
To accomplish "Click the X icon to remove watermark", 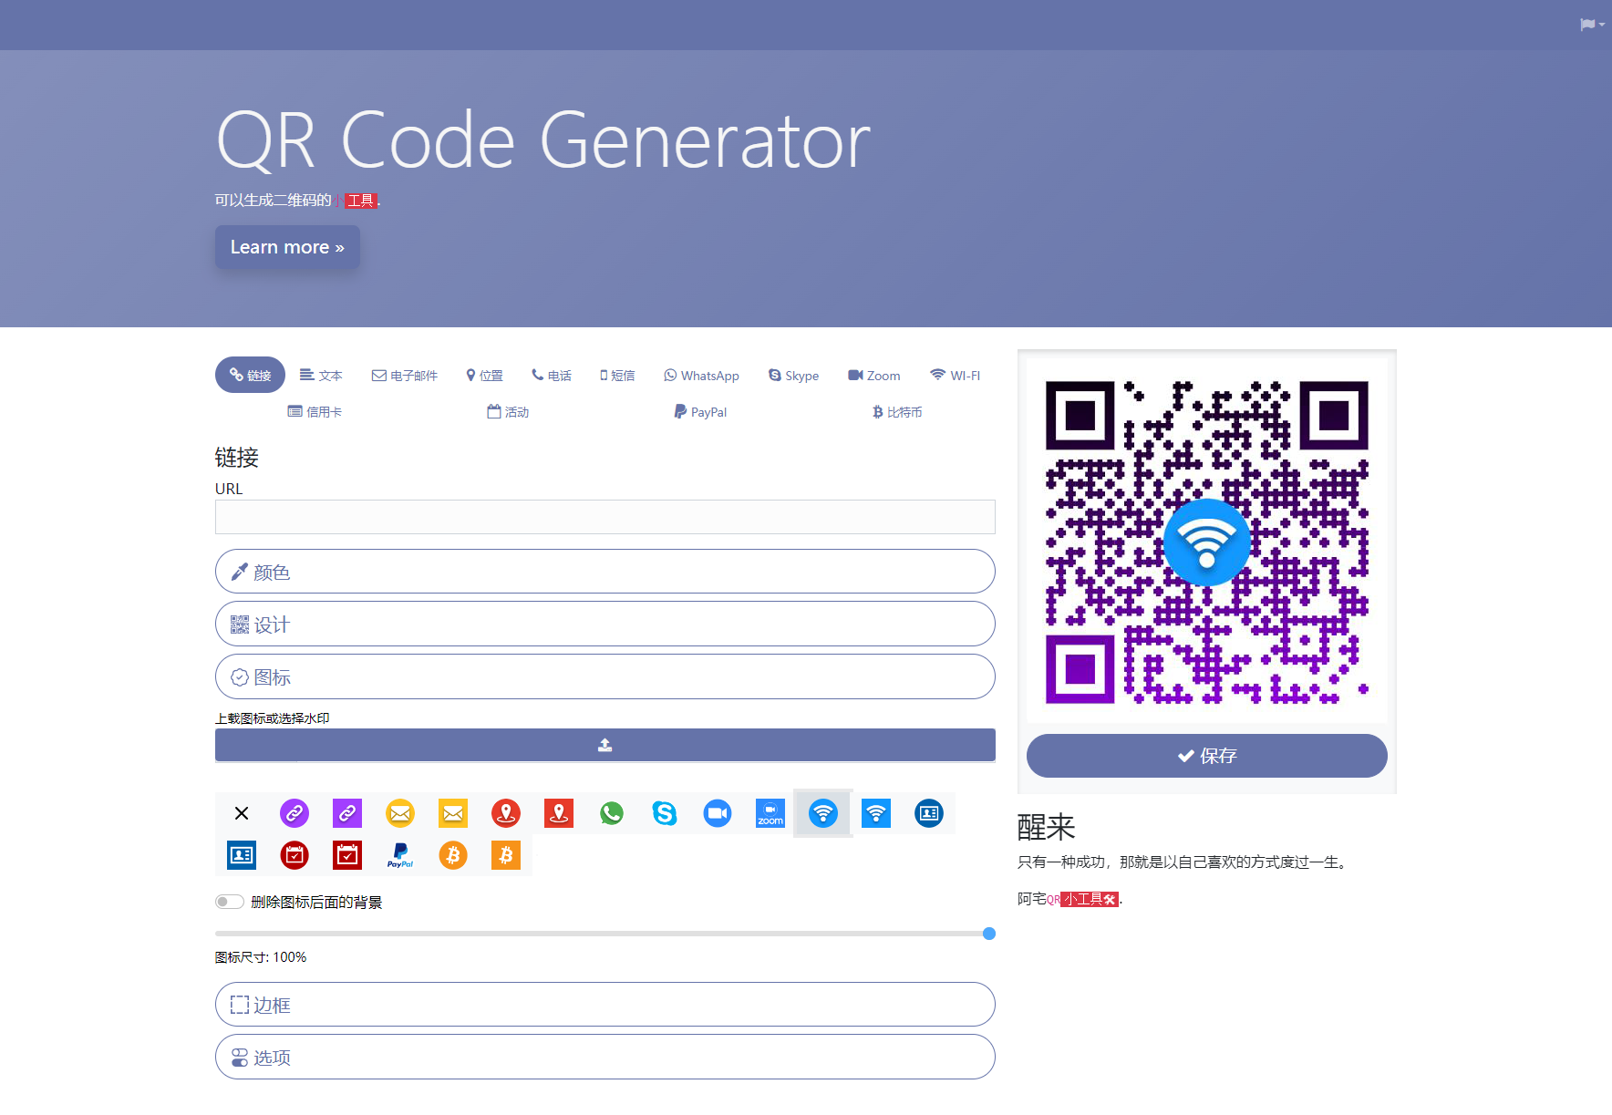I will click(242, 813).
